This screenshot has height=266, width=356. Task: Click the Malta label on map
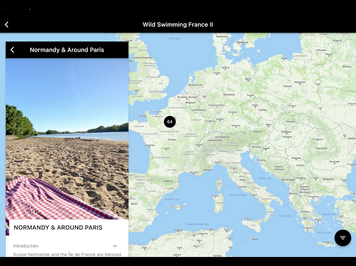255,239
